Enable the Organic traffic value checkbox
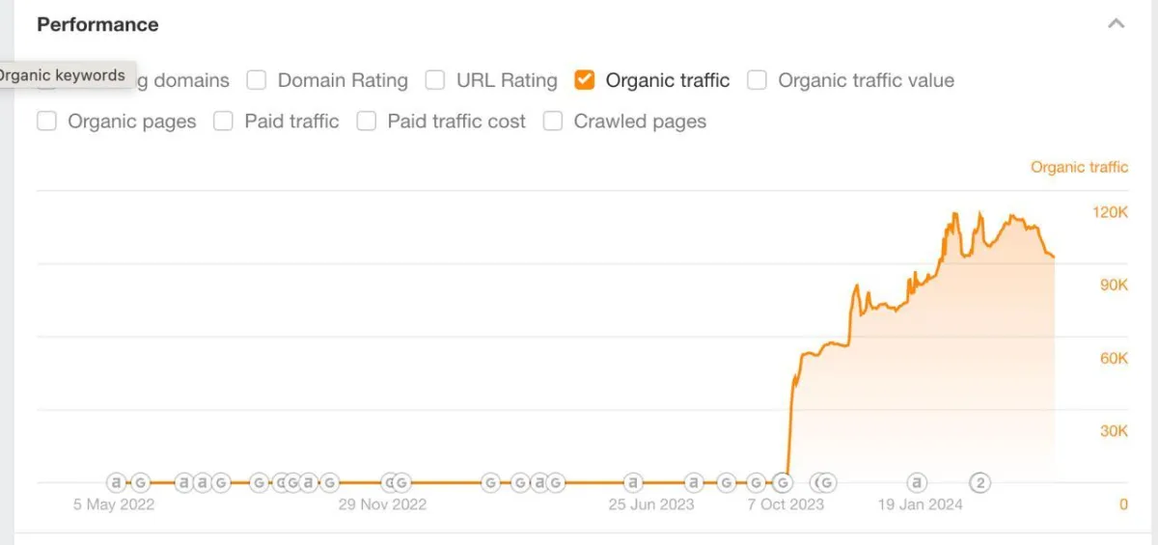Image resolution: width=1158 pixels, height=545 pixels. (757, 80)
